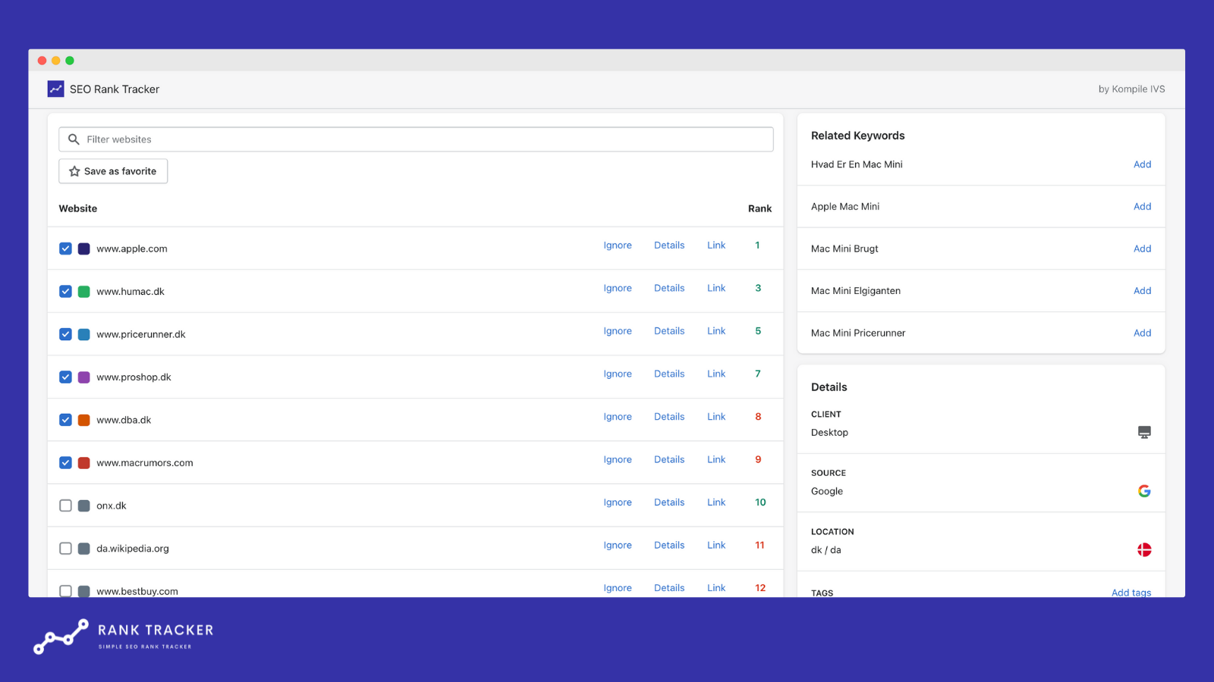The width and height of the screenshot is (1214, 682).
Task: Click the Google source icon
Action: (x=1144, y=491)
